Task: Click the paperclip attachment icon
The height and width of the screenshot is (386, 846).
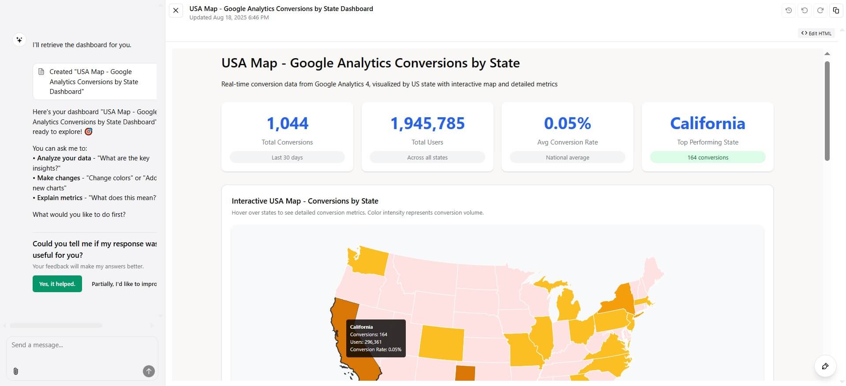Action: pyautogui.click(x=16, y=371)
